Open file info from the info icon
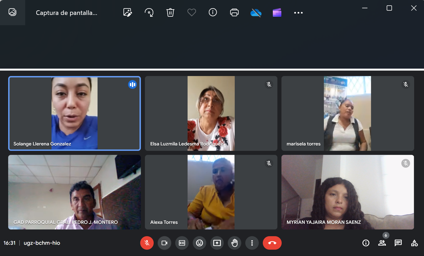Image resolution: width=424 pixels, height=256 pixels. coord(213,12)
